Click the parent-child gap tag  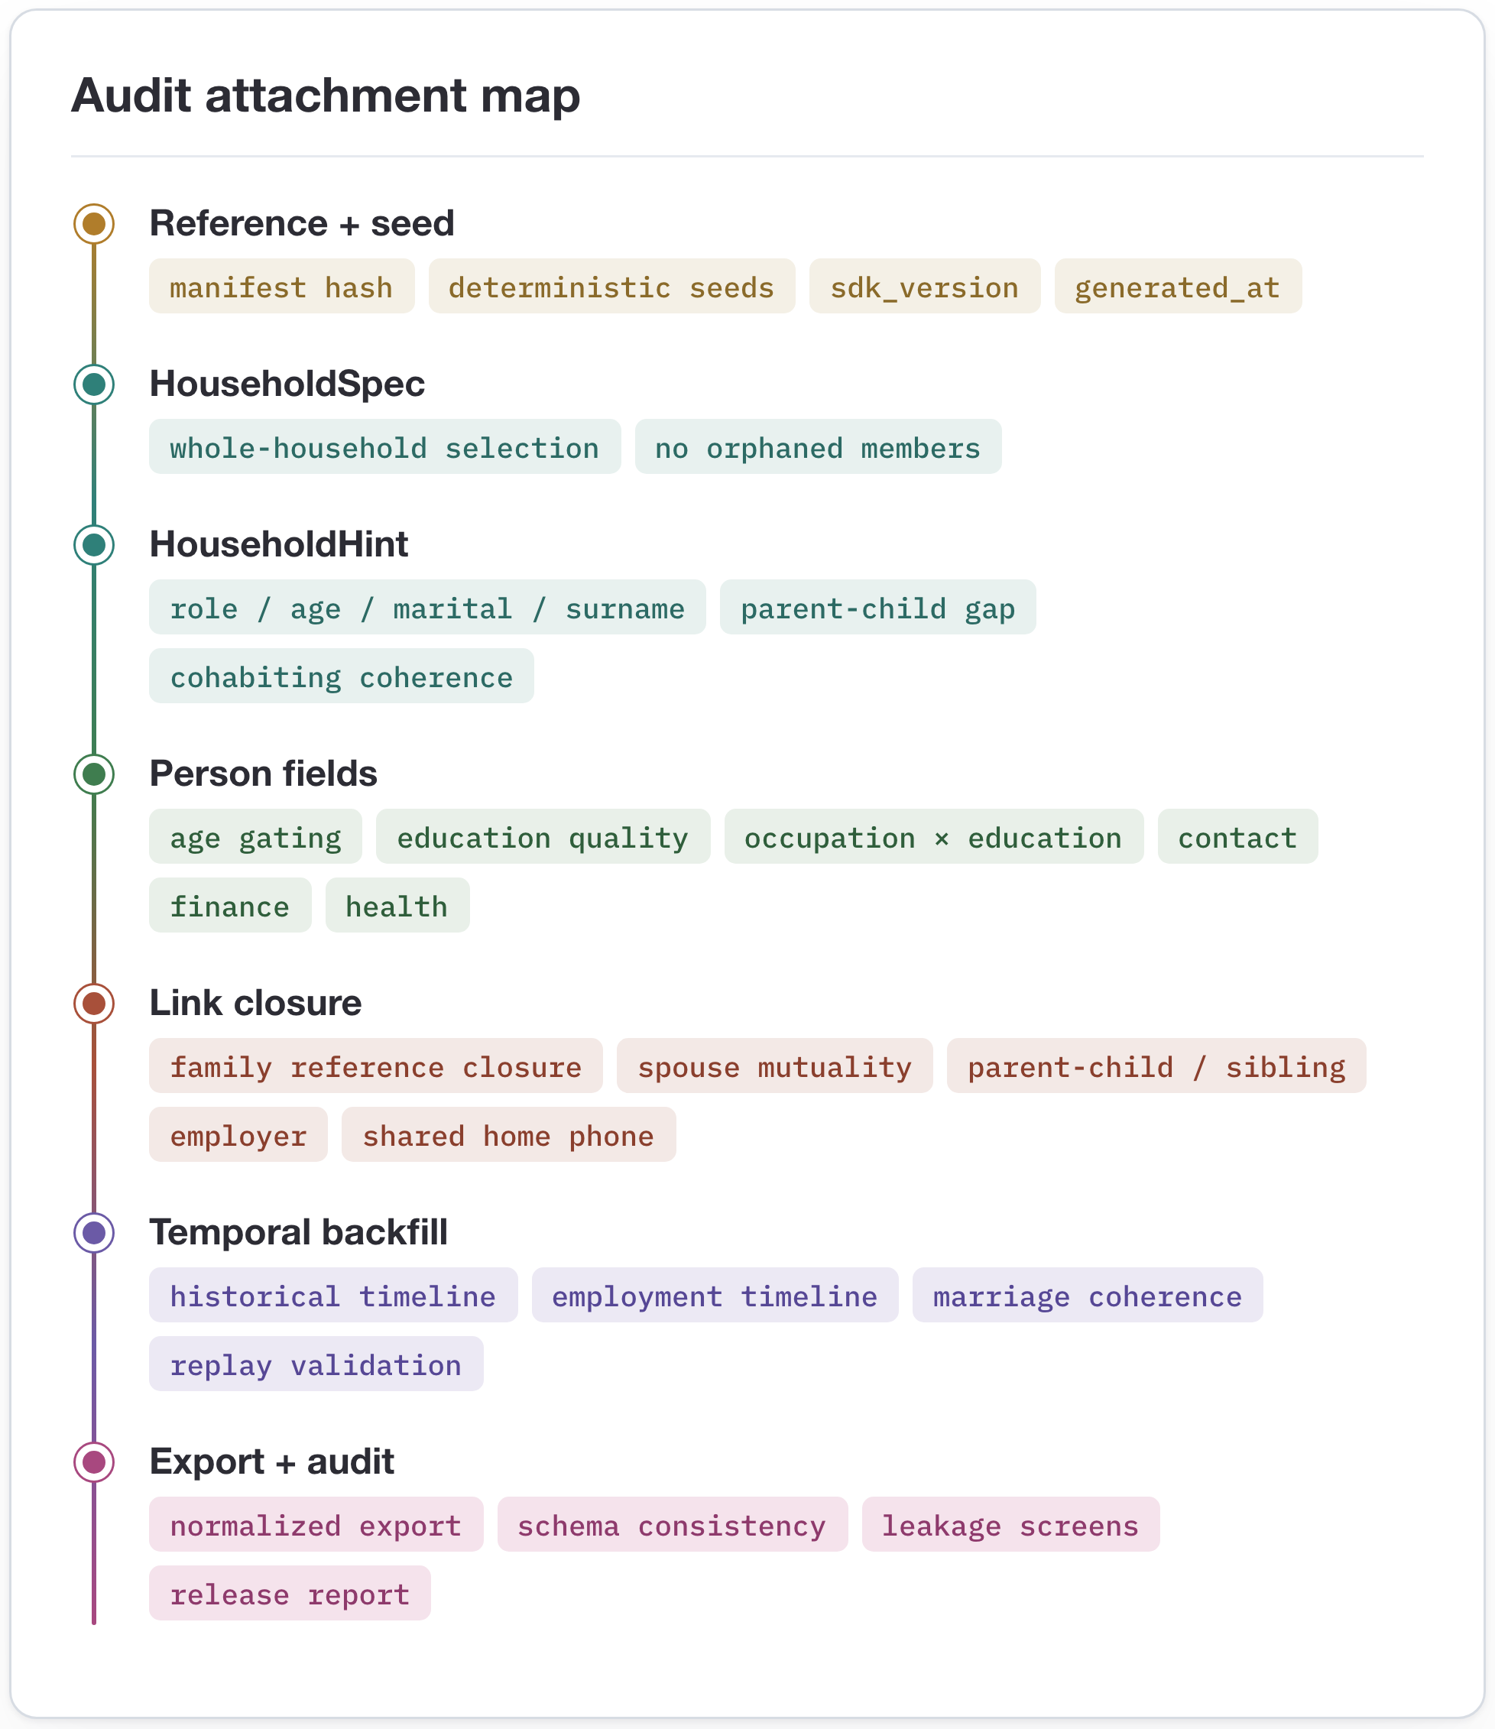[877, 608]
